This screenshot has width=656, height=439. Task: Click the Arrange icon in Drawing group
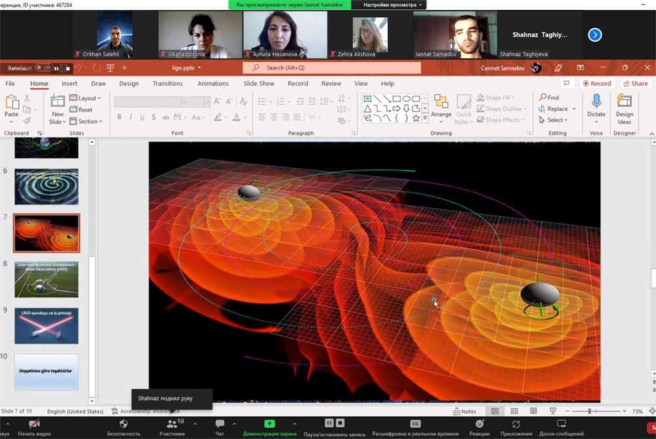coord(441,102)
